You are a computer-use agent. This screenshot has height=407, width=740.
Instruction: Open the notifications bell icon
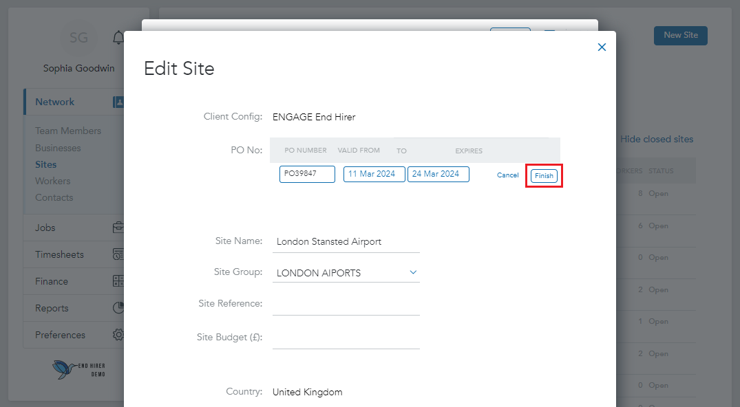pos(118,38)
